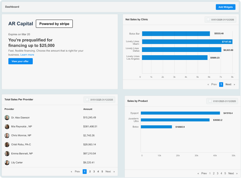Click Chris Monroe's profile avatar

[7, 135]
